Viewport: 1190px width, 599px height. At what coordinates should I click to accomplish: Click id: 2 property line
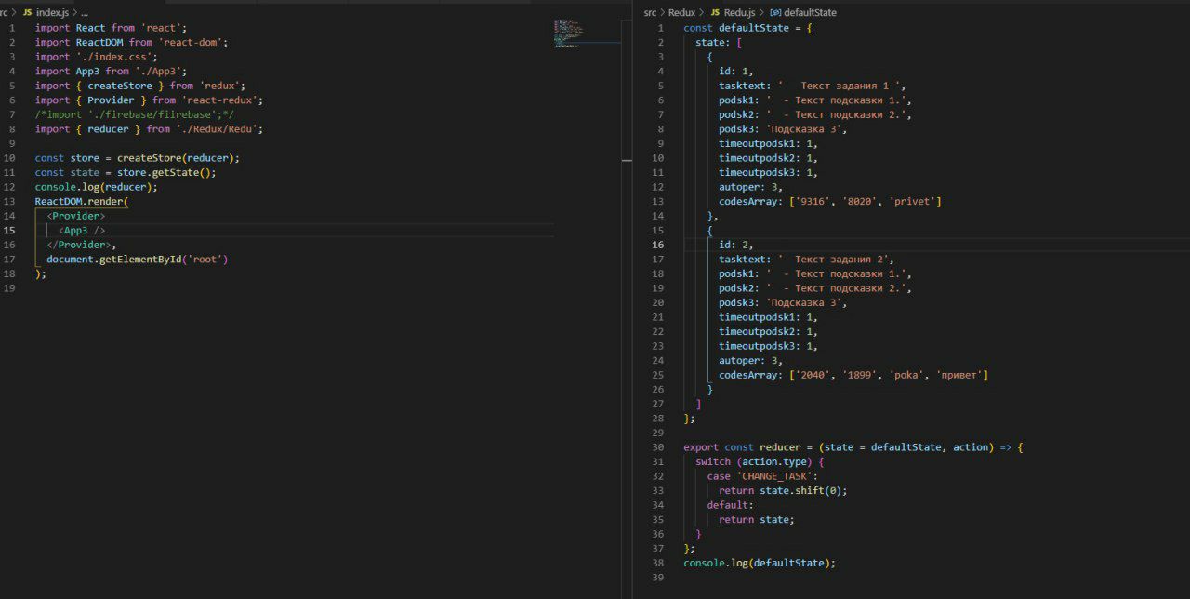tap(736, 245)
